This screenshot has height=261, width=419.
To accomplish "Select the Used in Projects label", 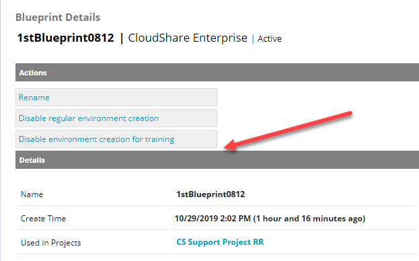I will (50, 243).
